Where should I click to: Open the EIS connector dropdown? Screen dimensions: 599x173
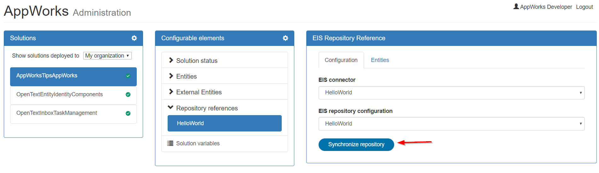point(451,93)
